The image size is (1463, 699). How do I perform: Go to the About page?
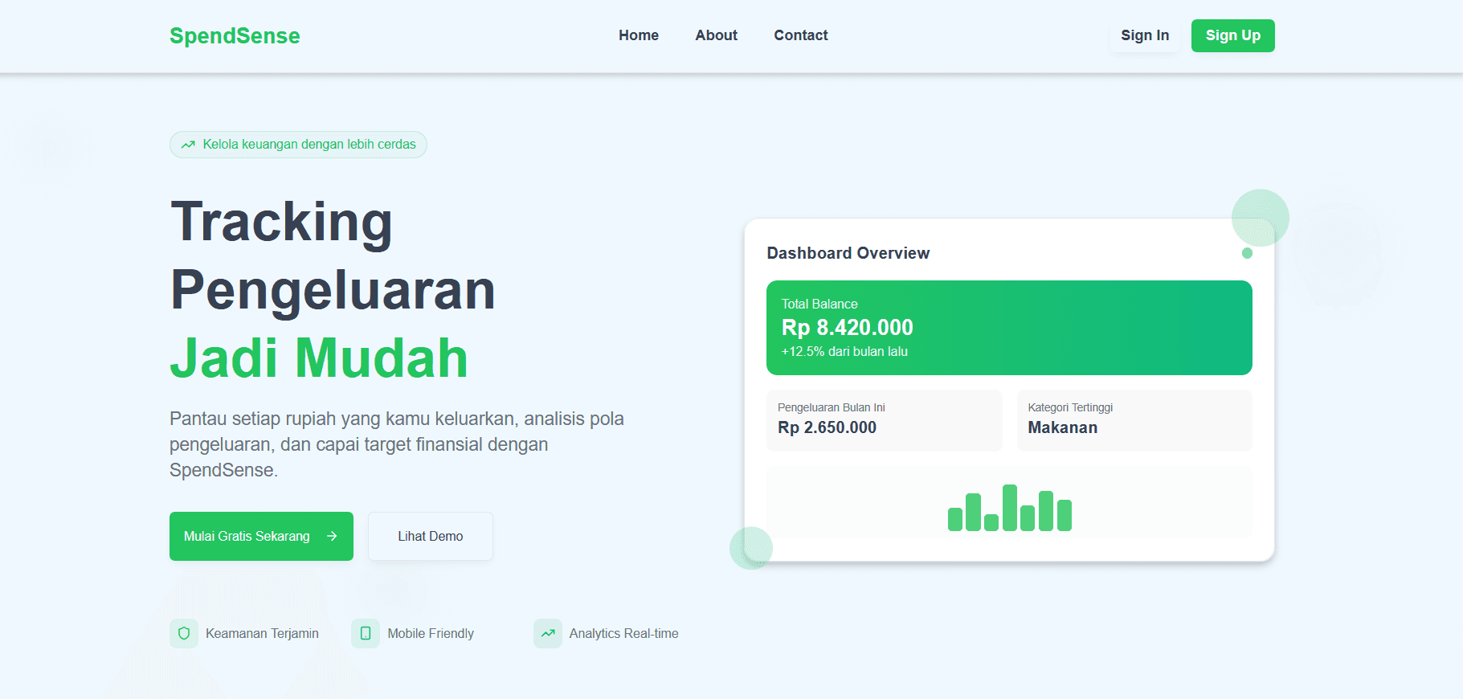click(x=716, y=35)
